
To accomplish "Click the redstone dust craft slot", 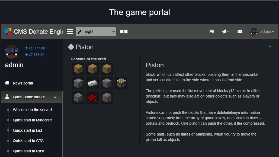I will click(x=93, y=98).
